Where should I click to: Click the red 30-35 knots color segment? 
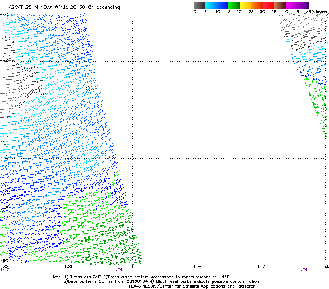(269, 5)
